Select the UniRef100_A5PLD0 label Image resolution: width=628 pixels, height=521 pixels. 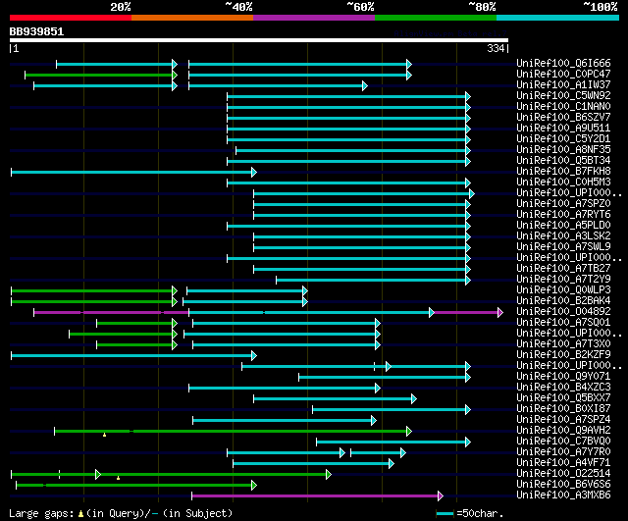click(x=563, y=226)
